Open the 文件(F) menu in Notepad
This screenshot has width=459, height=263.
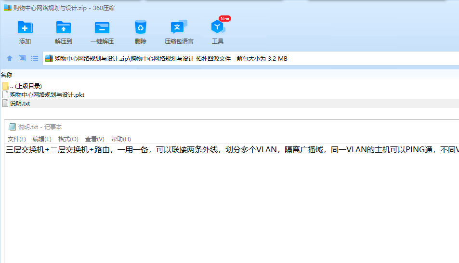pos(17,139)
